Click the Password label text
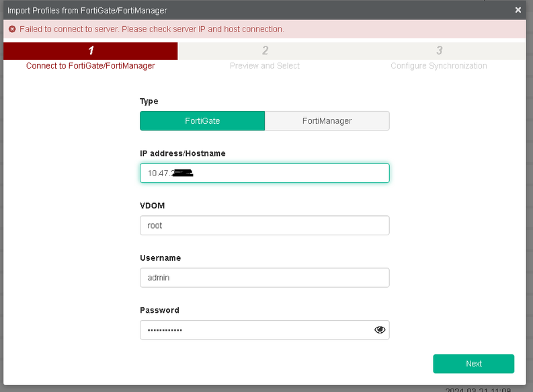533x392 pixels. point(159,311)
